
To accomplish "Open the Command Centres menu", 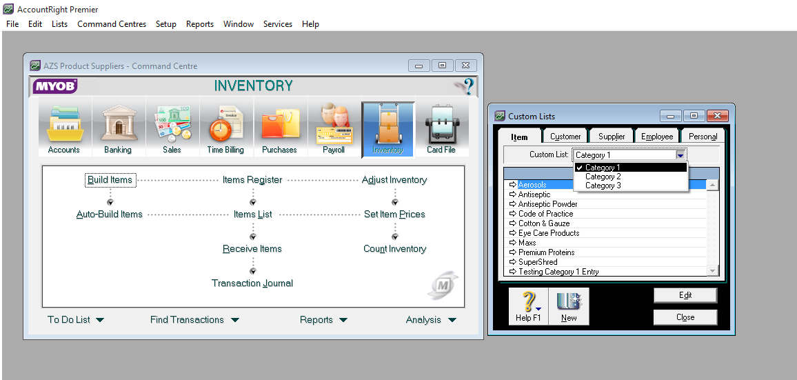I will [x=112, y=24].
